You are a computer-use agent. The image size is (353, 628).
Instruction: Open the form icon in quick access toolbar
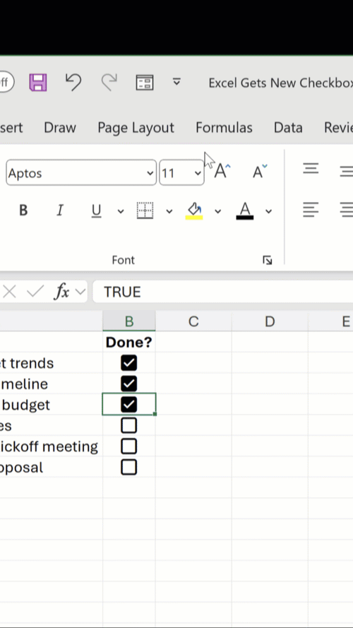[x=145, y=83]
